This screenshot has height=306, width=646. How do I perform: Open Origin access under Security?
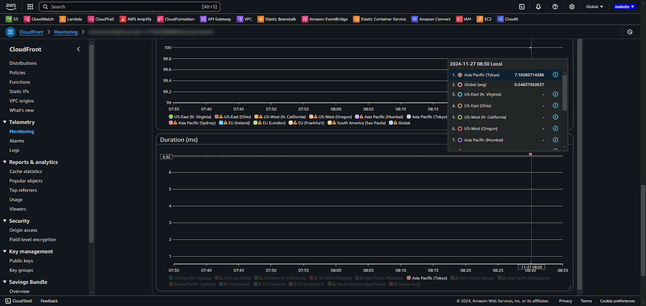click(x=23, y=230)
